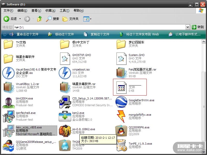207x155 pixels.
Task: Select the blmt2004.exe icon
Action: pyautogui.click(x=9, y=103)
